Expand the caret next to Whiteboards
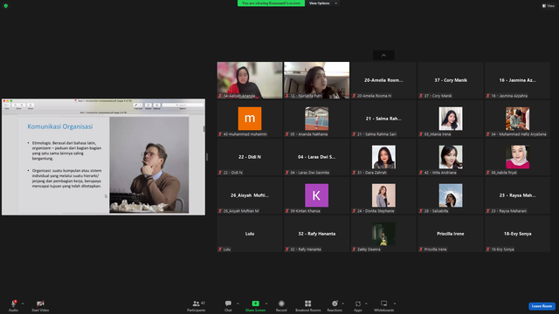This screenshot has width=559, height=314. click(x=395, y=304)
